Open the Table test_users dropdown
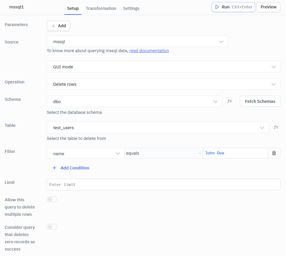Viewport: 286px width, 256px height. (158, 127)
